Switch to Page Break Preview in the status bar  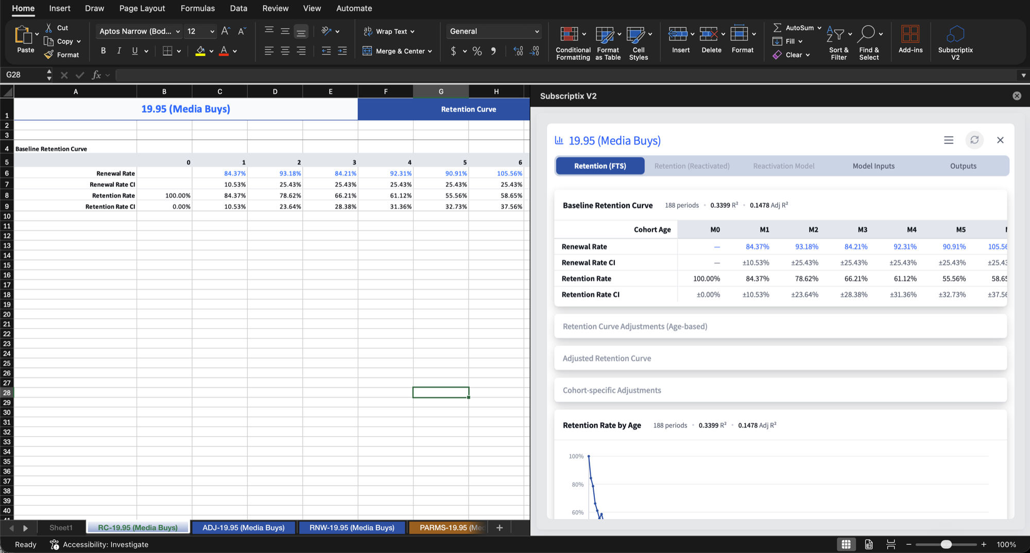(x=891, y=544)
